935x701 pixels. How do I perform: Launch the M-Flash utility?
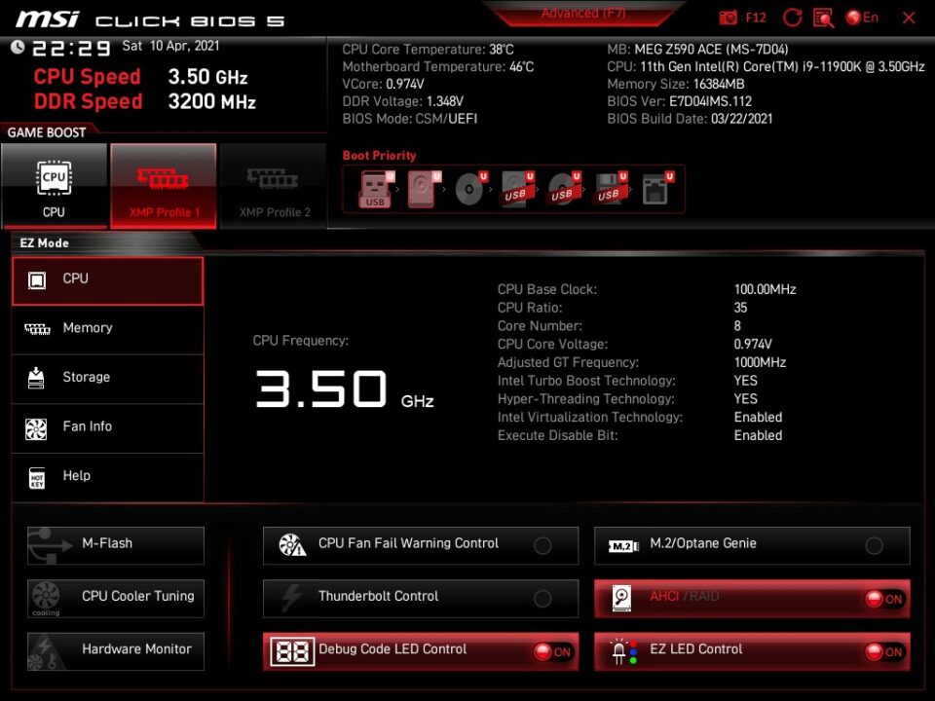point(116,544)
